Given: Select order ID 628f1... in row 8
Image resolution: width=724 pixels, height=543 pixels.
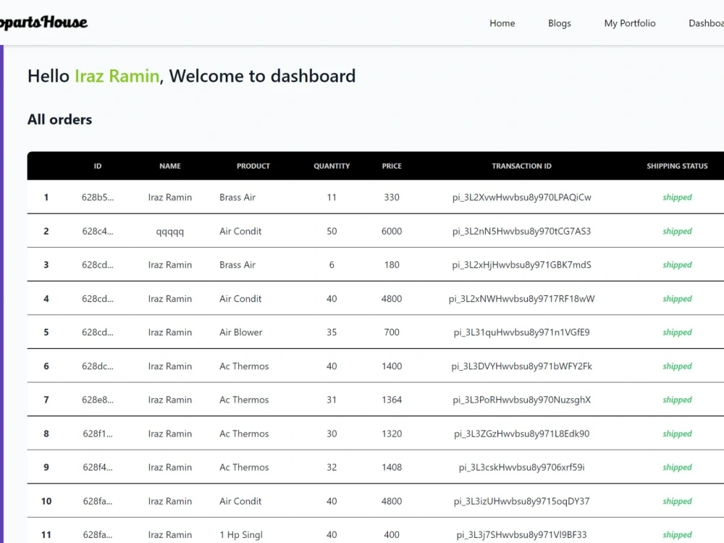Looking at the screenshot, I should 98,434.
